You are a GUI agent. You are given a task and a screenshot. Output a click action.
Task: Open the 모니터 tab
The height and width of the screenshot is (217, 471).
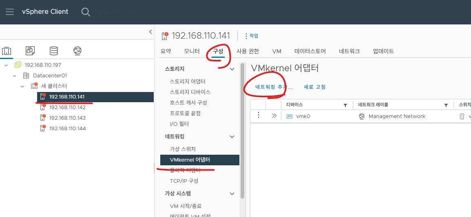pyautogui.click(x=192, y=51)
